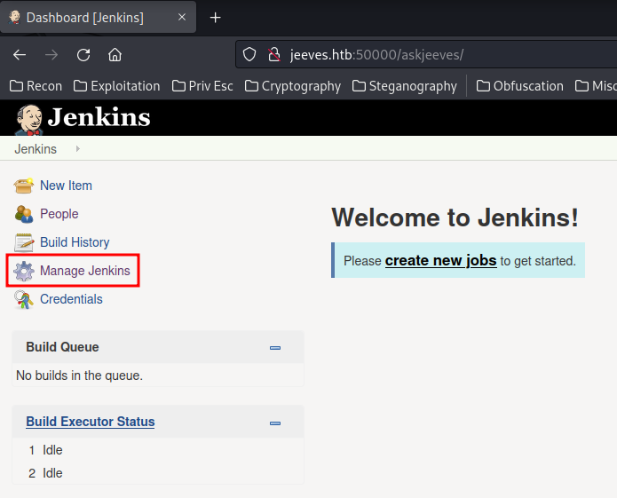617x498 pixels.
Task: Click the New Item link
Action: point(66,186)
